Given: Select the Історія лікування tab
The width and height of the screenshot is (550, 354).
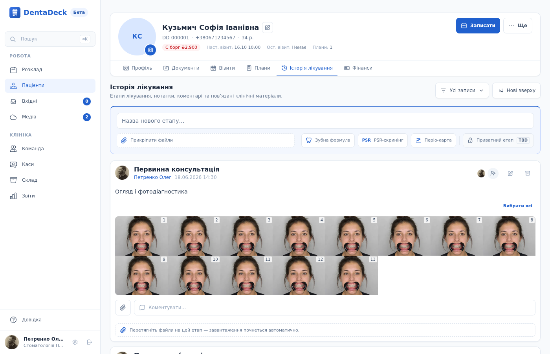Looking at the screenshot, I should pyautogui.click(x=307, y=68).
